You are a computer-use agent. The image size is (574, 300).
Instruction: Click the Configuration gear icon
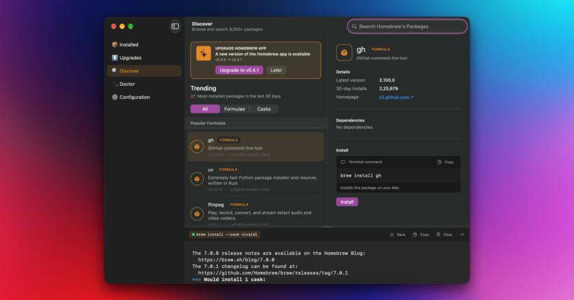(x=115, y=97)
